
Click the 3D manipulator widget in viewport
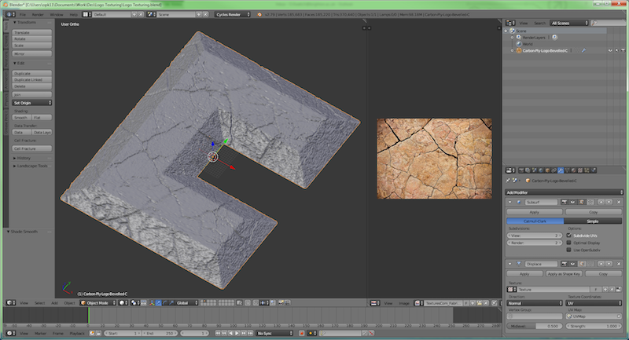click(x=212, y=156)
